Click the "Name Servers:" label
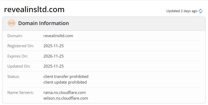The width and height of the screenshot is (208, 105). click(20, 92)
